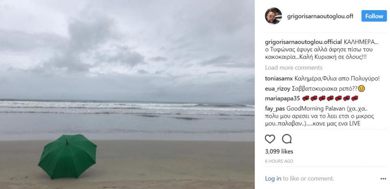The width and height of the screenshot is (390, 189).
Task: Click the 6 HOURS AGO timestamp
Action: pos(279,161)
